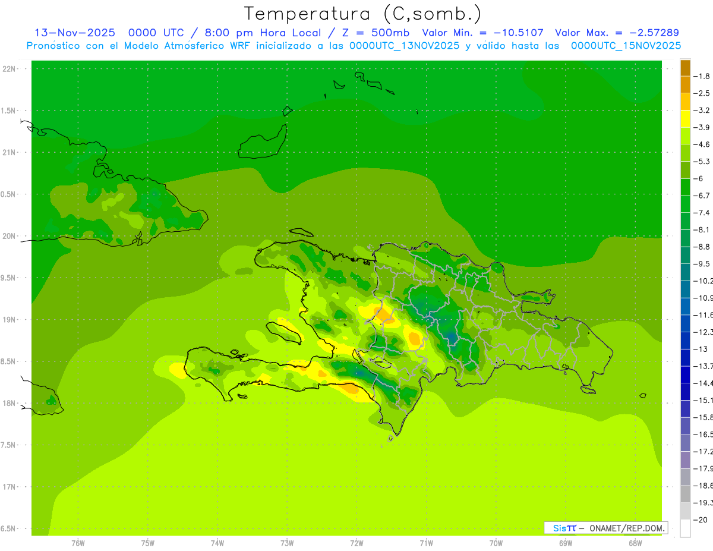
Task: Click the '21N' latitude label
Action: pyautogui.click(x=9, y=153)
